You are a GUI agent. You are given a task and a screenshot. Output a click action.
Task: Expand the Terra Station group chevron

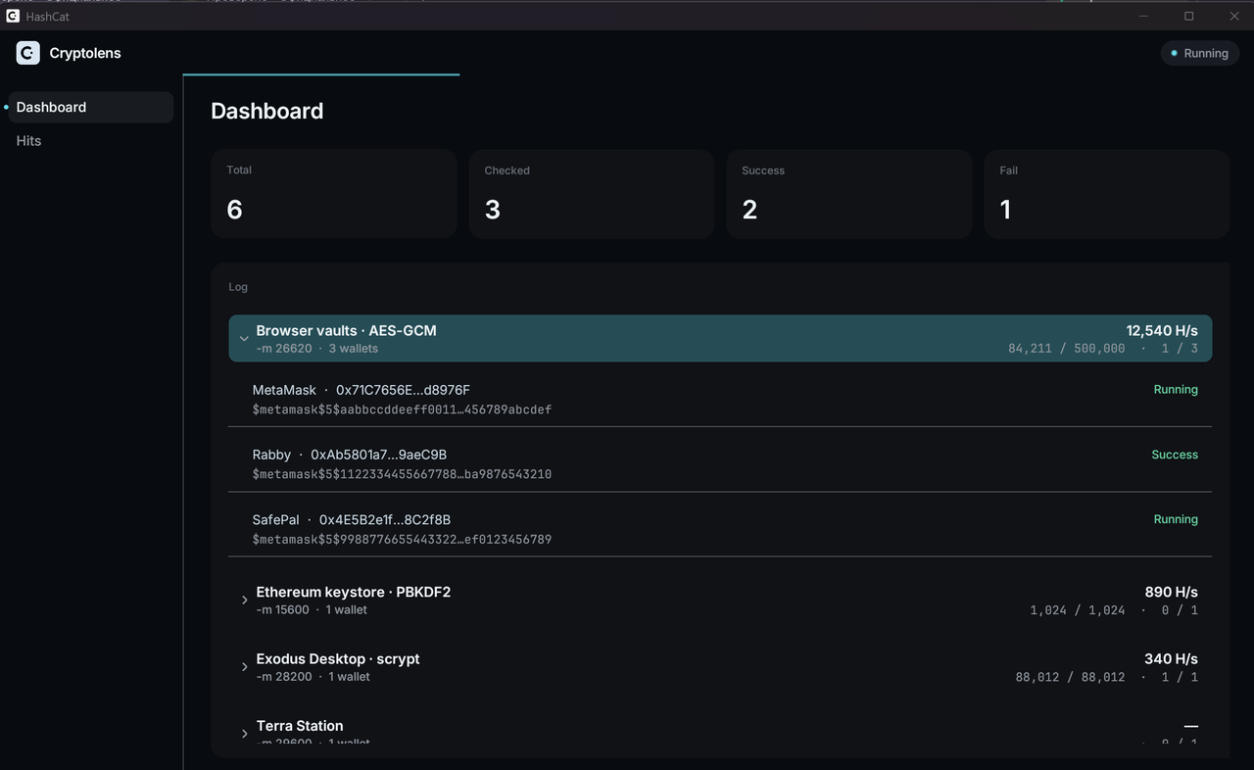click(244, 734)
